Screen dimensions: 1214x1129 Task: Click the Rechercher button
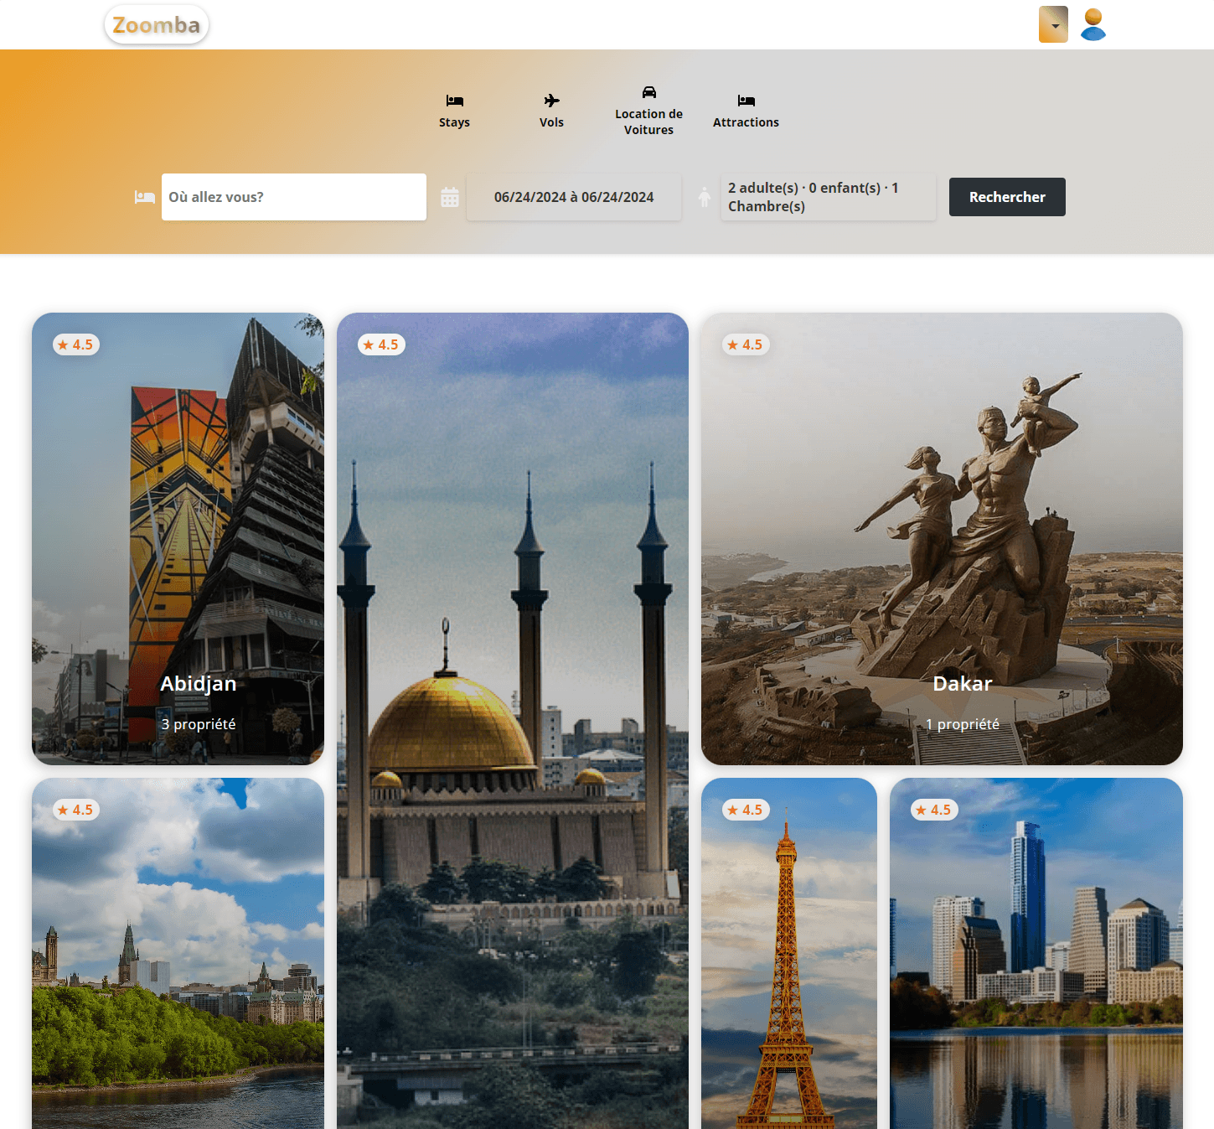pos(1007,197)
